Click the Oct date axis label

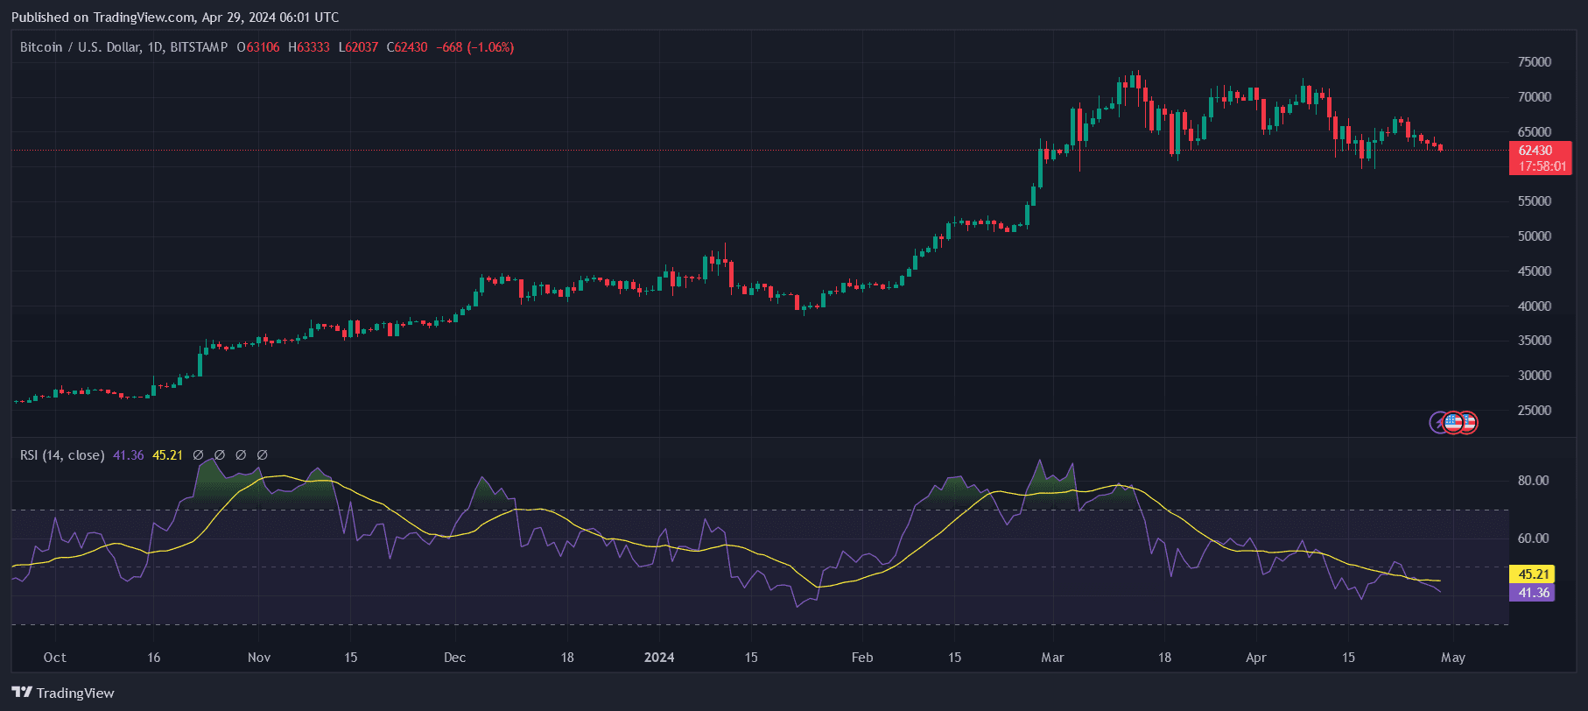click(54, 658)
